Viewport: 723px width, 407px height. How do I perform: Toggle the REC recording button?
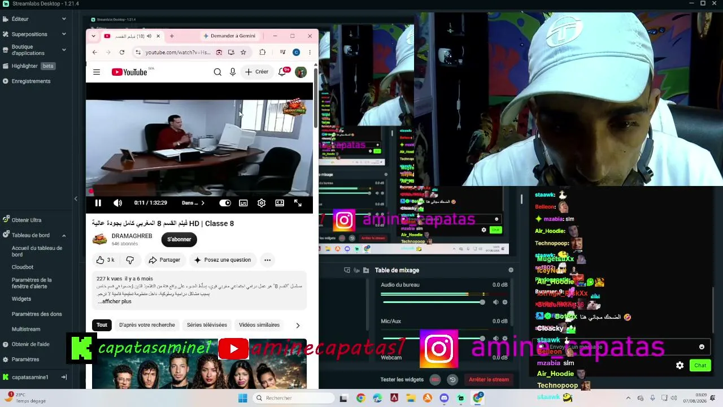click(435, 380)
